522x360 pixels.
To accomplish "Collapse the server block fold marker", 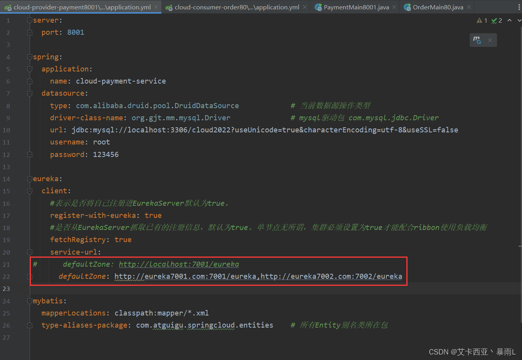I will pyautogui.click(x=30, y=20).
